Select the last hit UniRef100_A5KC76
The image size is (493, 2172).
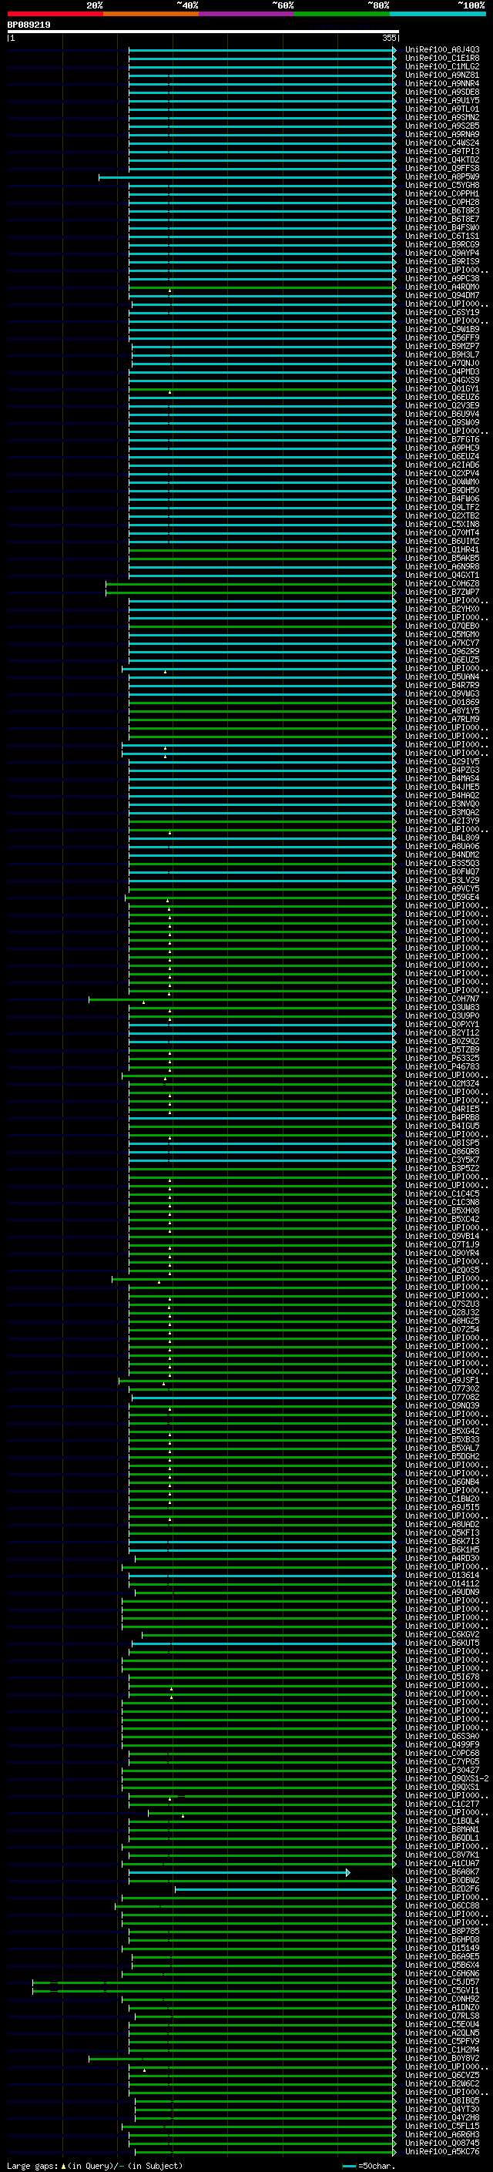442,2153
